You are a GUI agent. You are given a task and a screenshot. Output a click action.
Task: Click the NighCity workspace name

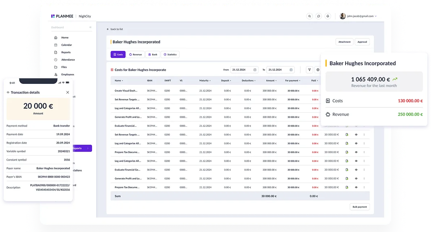click(x=85, y=16)
